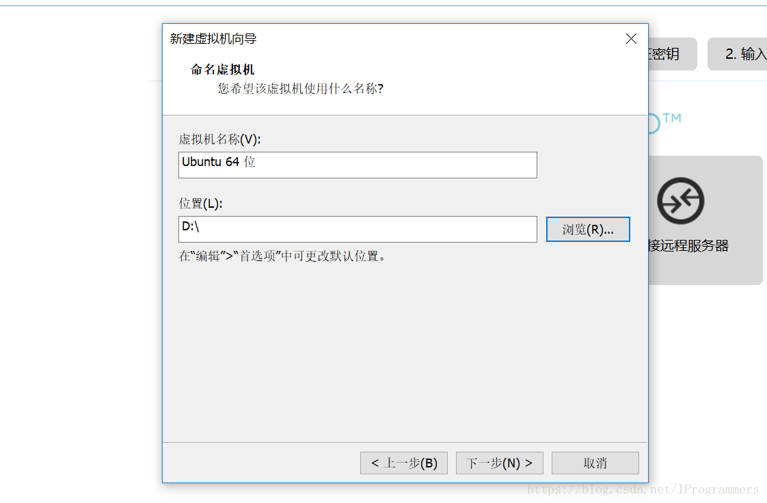Focus the 位置(L) path field

coord(358,229)
